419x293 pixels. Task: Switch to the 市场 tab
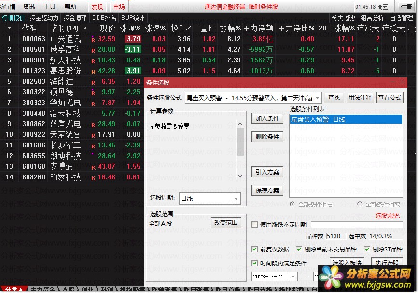tap(119, 7)
